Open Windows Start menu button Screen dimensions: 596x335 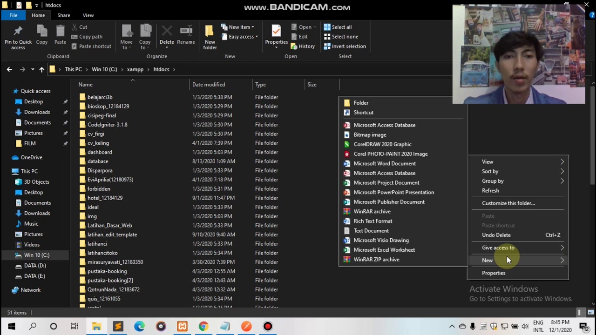pos(11,326)
